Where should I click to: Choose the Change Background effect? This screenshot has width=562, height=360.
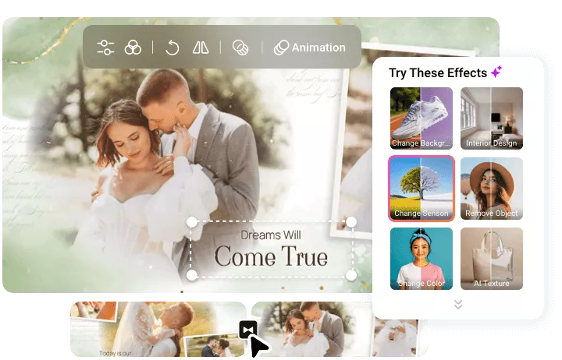(421, 118)
